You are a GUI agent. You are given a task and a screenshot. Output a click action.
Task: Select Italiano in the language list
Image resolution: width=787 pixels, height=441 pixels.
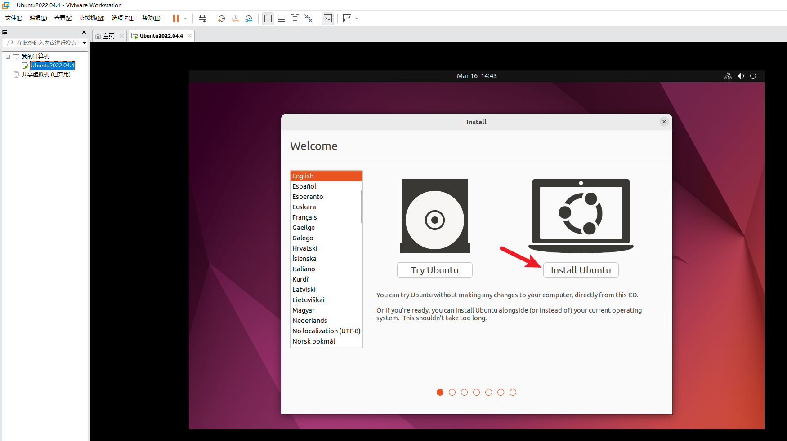coord(326,269)
